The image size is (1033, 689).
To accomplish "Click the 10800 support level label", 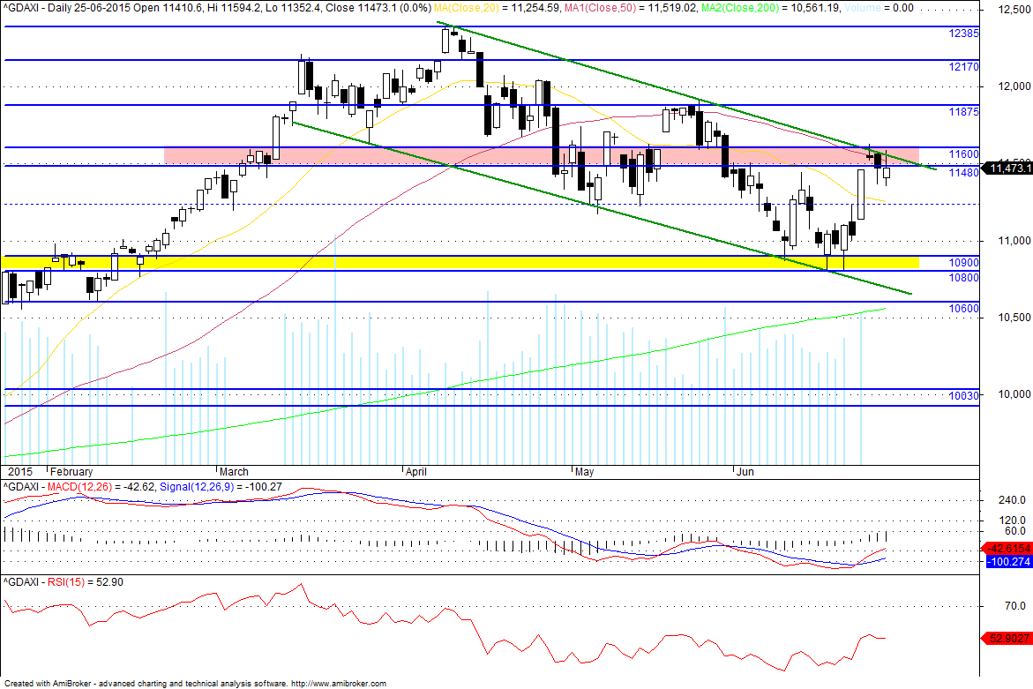I will click(964, 278).
